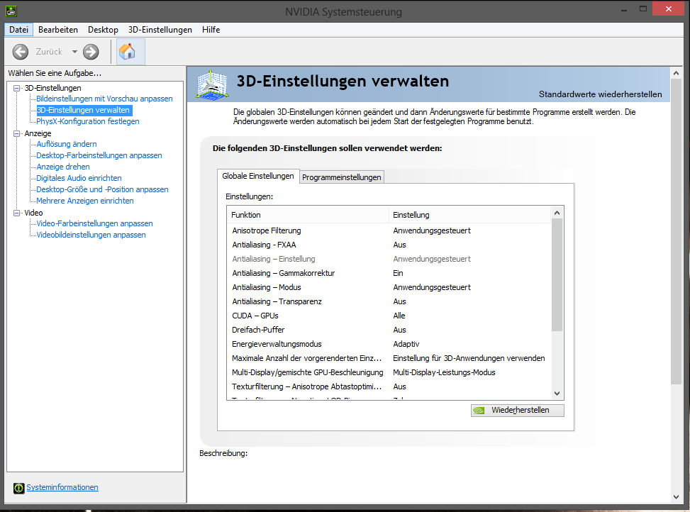Click the Back arrow icon

pos(21,52)
